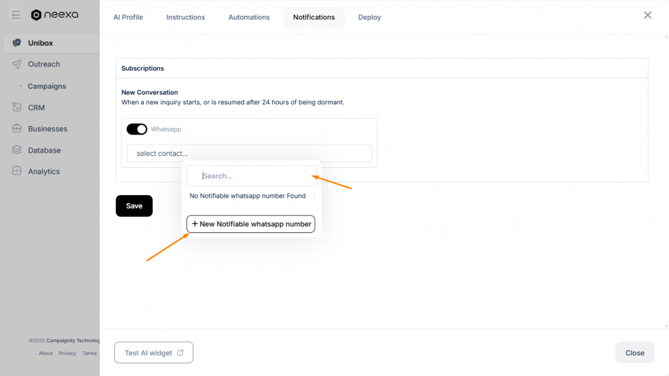Dismiss the panel with the X
This screenshot has height=376, width=669.
coord(647,14)
